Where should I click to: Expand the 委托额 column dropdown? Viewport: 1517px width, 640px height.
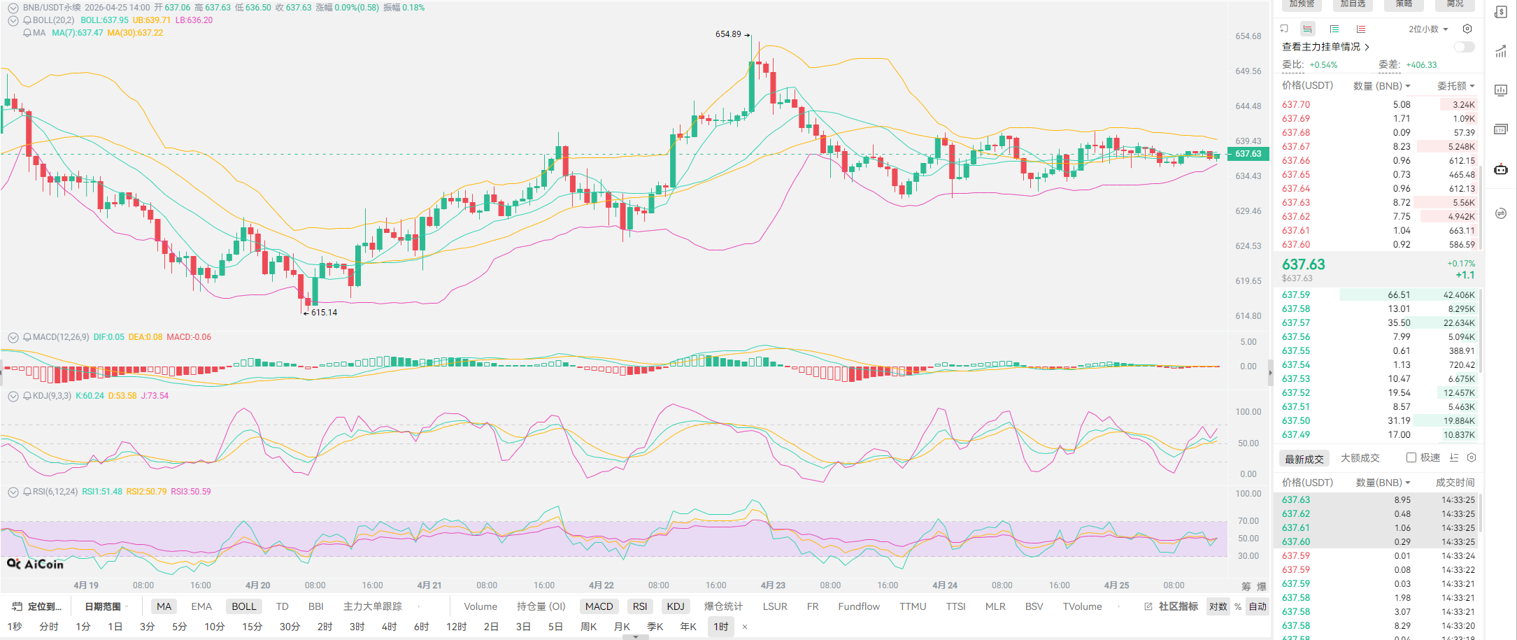1455,85
